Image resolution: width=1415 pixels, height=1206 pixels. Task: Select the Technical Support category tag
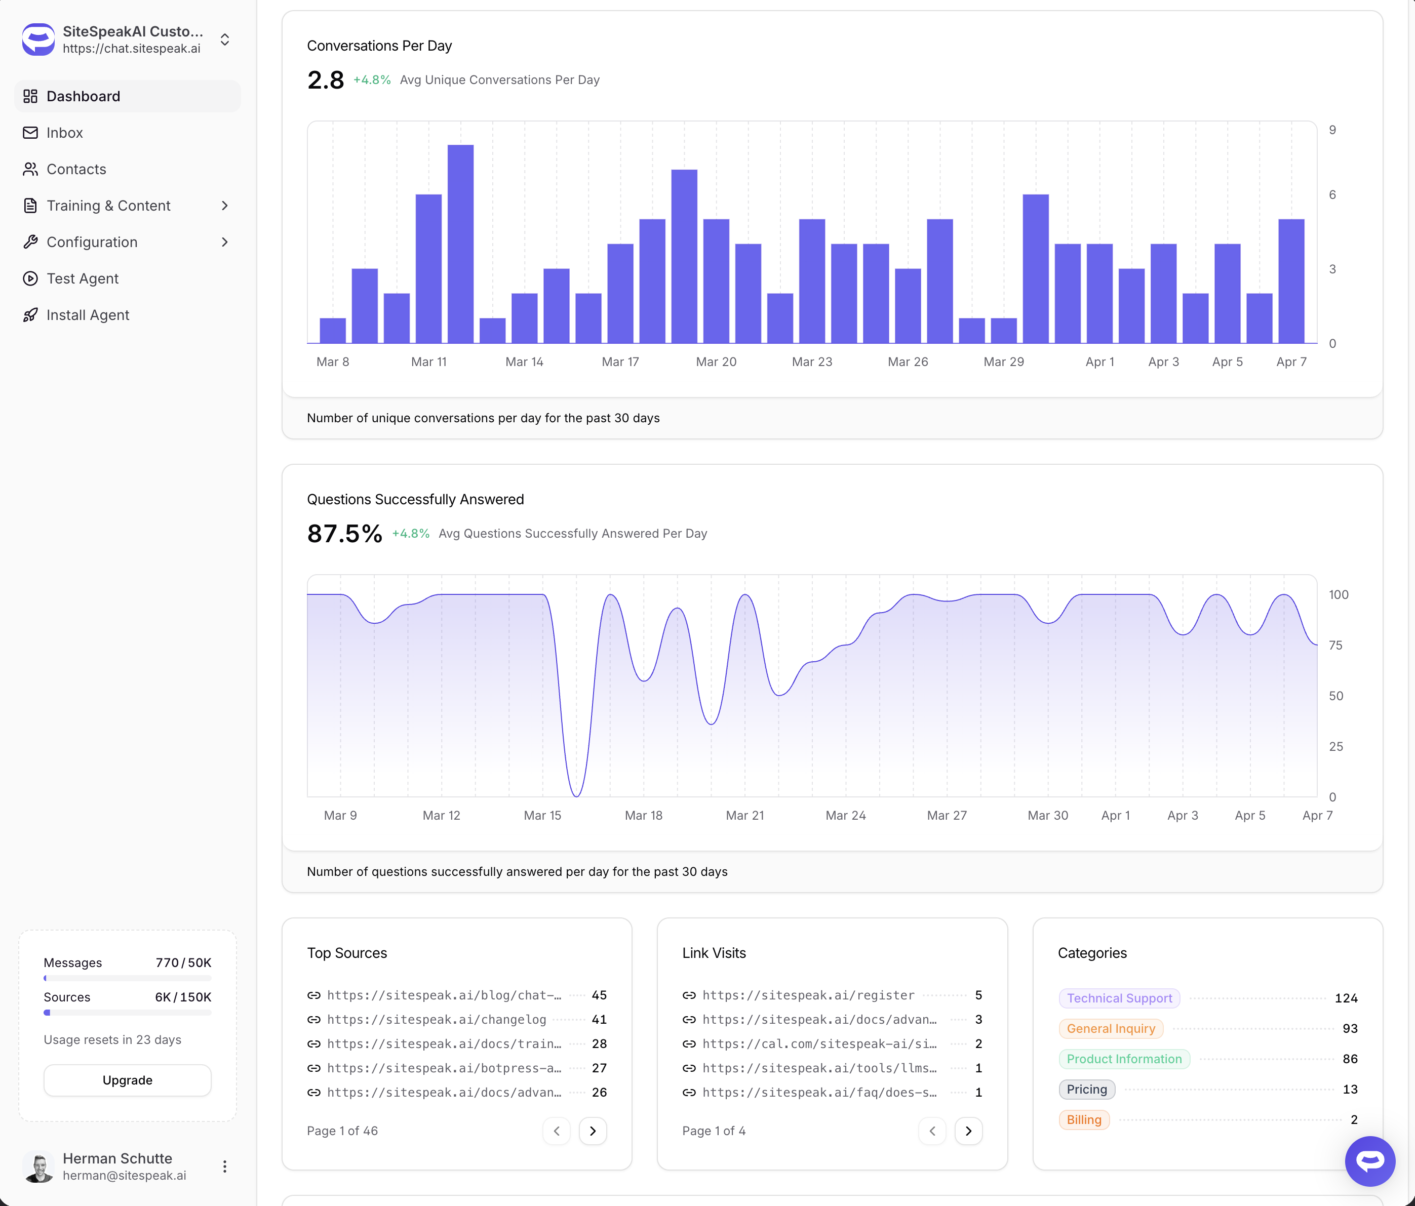[x=1119, y=998]
